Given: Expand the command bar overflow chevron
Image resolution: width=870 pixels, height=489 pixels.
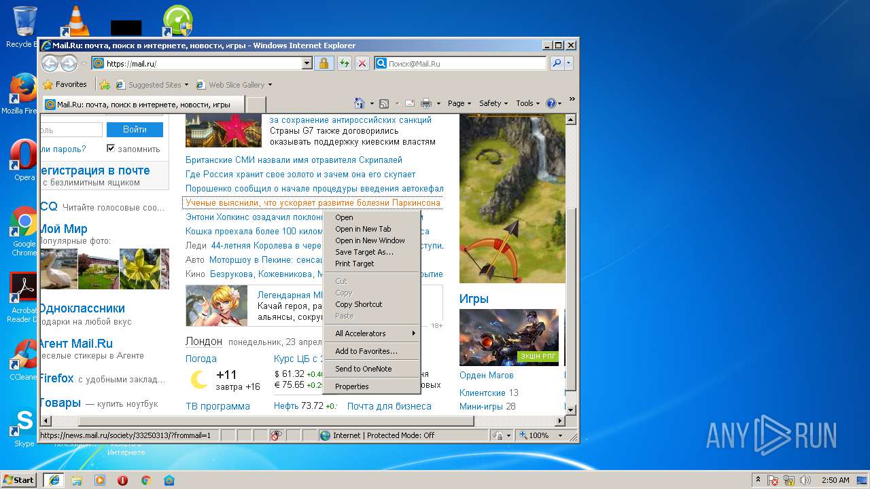Looking at the screenshot, I should [572, 99].
